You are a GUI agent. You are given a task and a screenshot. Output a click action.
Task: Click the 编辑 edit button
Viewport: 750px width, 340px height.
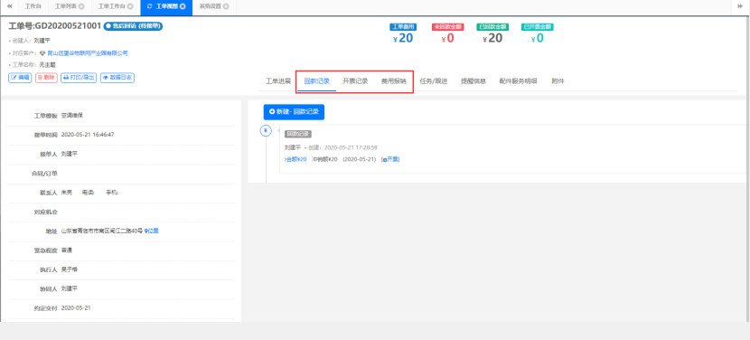tap(20, 78)
